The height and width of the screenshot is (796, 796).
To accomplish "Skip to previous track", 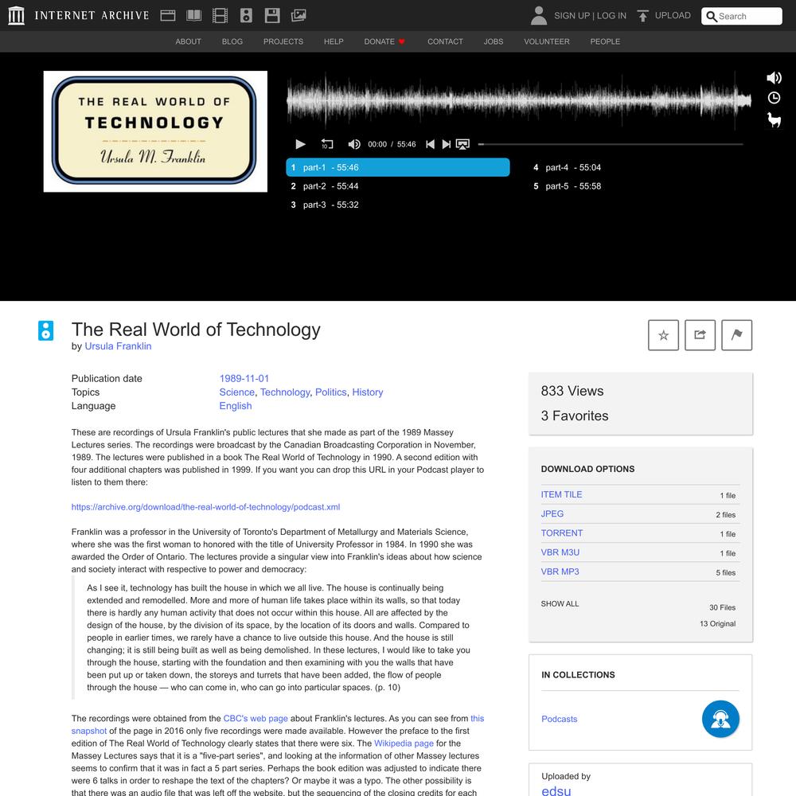I will click(430, 144).
